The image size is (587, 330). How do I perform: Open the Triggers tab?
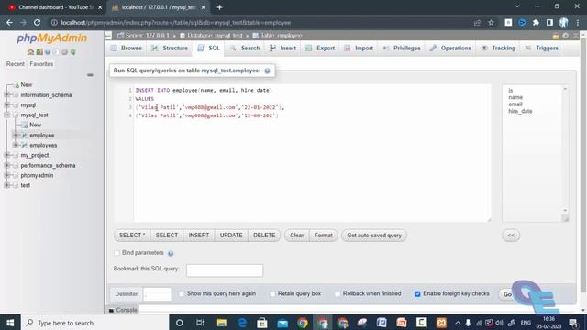pyautogui.click(x=542, y=49)
